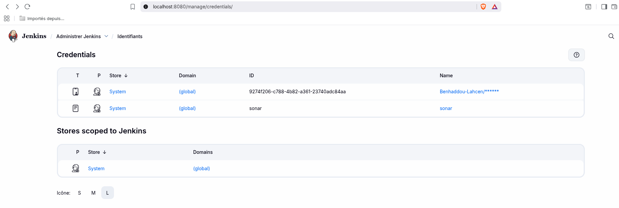Expand the Administrer Jenkins breadcrumb dropdown
The image size is (619, 208).
106,36
